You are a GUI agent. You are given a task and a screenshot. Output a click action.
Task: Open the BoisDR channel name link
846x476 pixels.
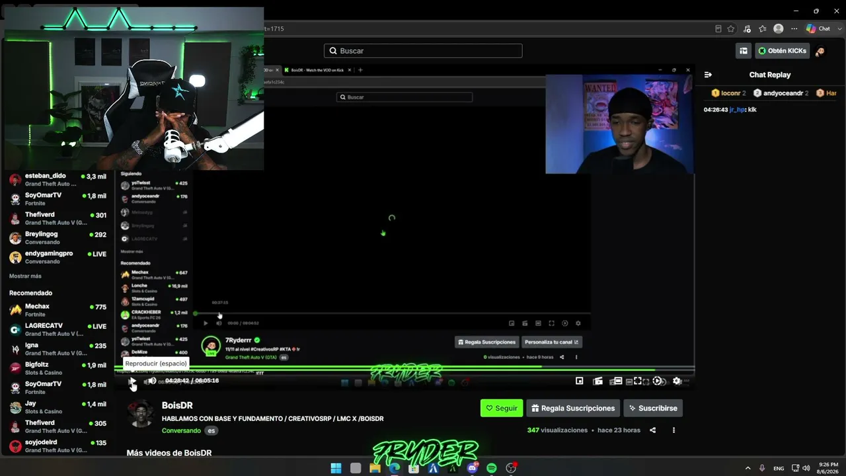point(177,405)
